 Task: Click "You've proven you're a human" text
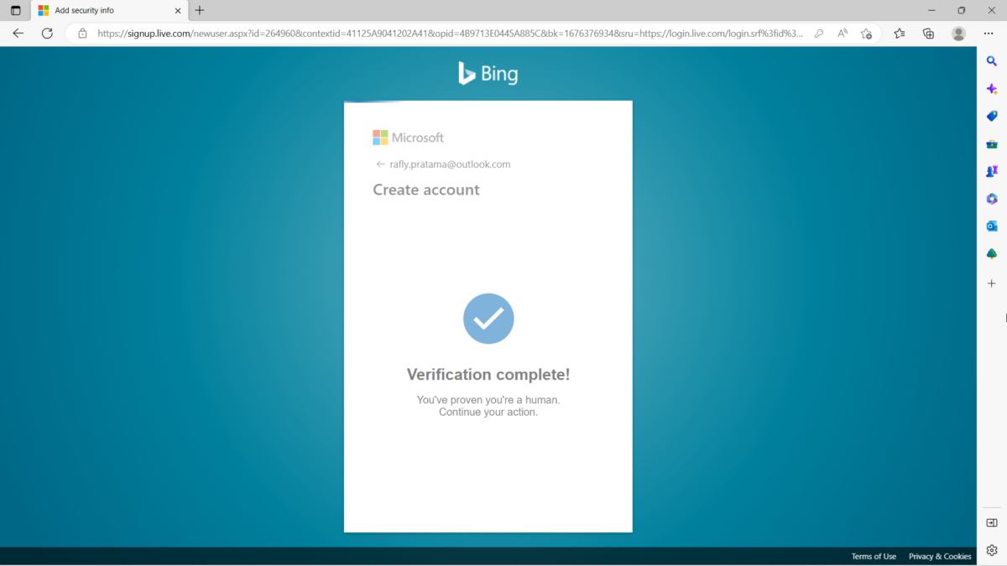488,400
